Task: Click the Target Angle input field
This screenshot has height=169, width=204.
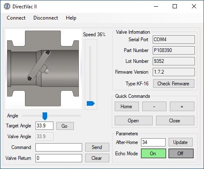Action: tap(44, 126)
